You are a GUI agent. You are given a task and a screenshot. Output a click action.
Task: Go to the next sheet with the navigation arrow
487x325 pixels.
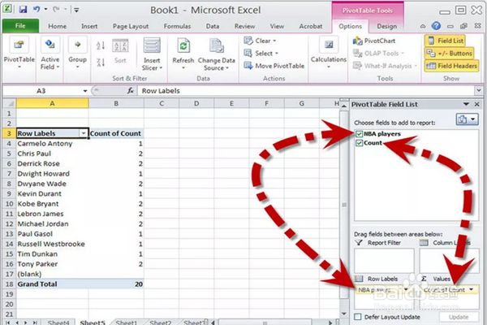click(25, 323)
